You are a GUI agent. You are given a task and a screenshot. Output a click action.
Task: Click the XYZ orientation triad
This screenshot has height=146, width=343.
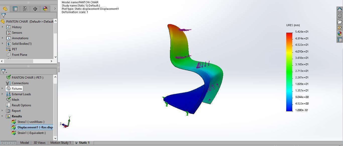tap(66, 122)
